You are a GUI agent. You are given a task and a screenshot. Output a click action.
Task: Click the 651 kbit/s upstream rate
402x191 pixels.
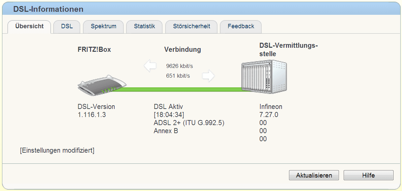[x=178, y=76]
